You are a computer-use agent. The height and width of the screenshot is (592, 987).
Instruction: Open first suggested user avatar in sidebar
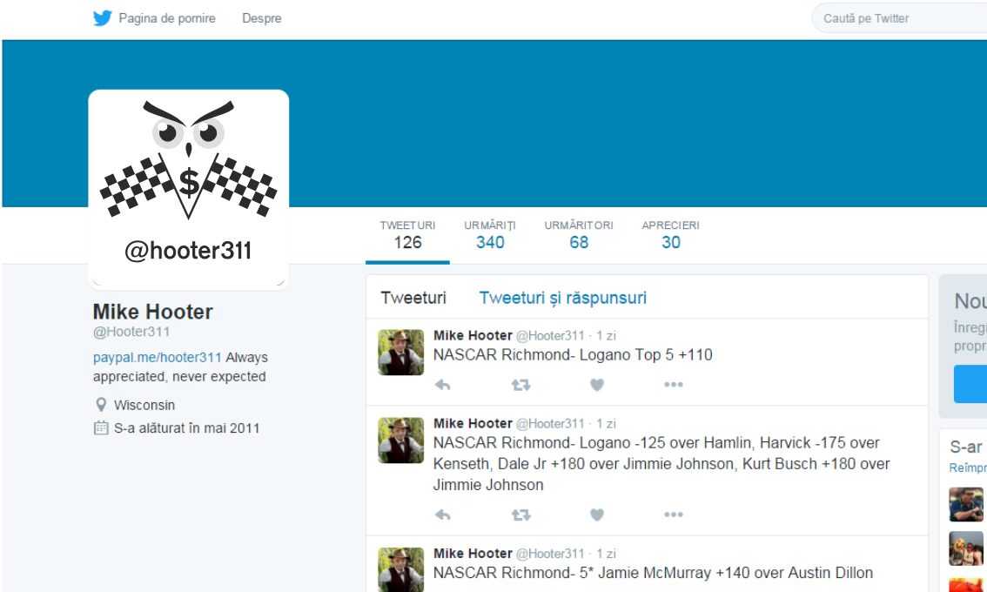click(x=966, y=504)
